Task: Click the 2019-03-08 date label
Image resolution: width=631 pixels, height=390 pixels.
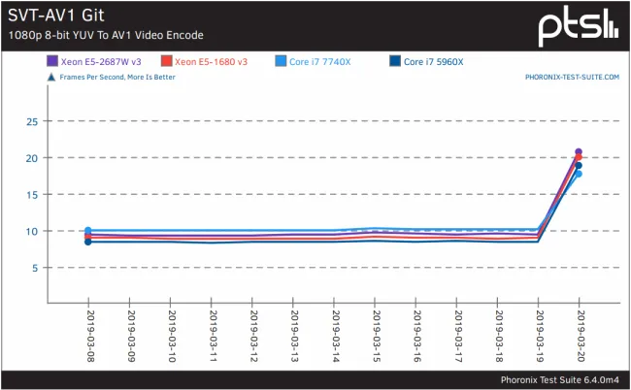Action: click(88, 334)
